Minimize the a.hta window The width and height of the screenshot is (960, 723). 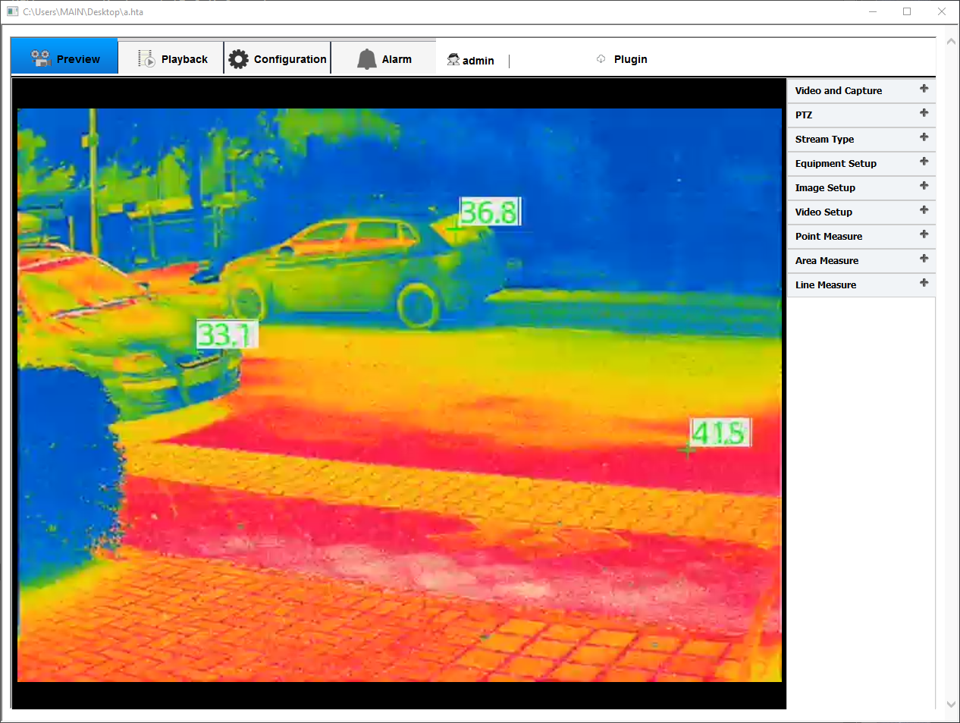tap(873, 11)
